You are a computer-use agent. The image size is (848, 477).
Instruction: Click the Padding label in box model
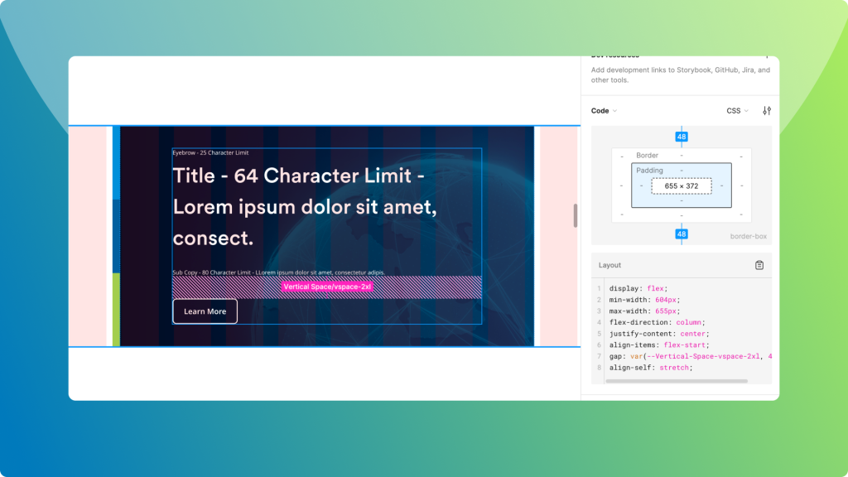coord(649,171)
